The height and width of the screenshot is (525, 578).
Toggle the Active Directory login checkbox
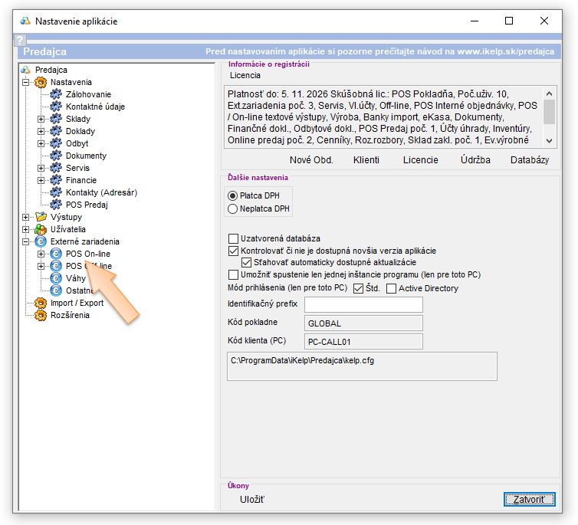391,289
